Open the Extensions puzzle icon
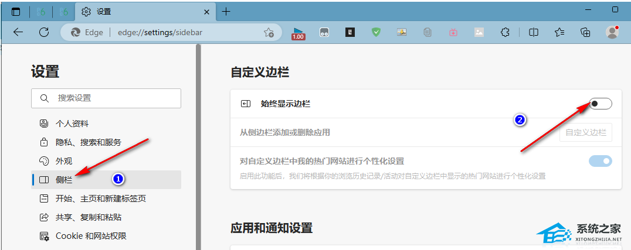The width and height of the screenshot is (631, 250). tap(505, 33)
